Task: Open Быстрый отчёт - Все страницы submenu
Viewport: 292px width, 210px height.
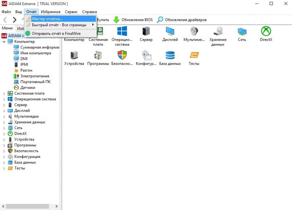Action: point(61,25)
